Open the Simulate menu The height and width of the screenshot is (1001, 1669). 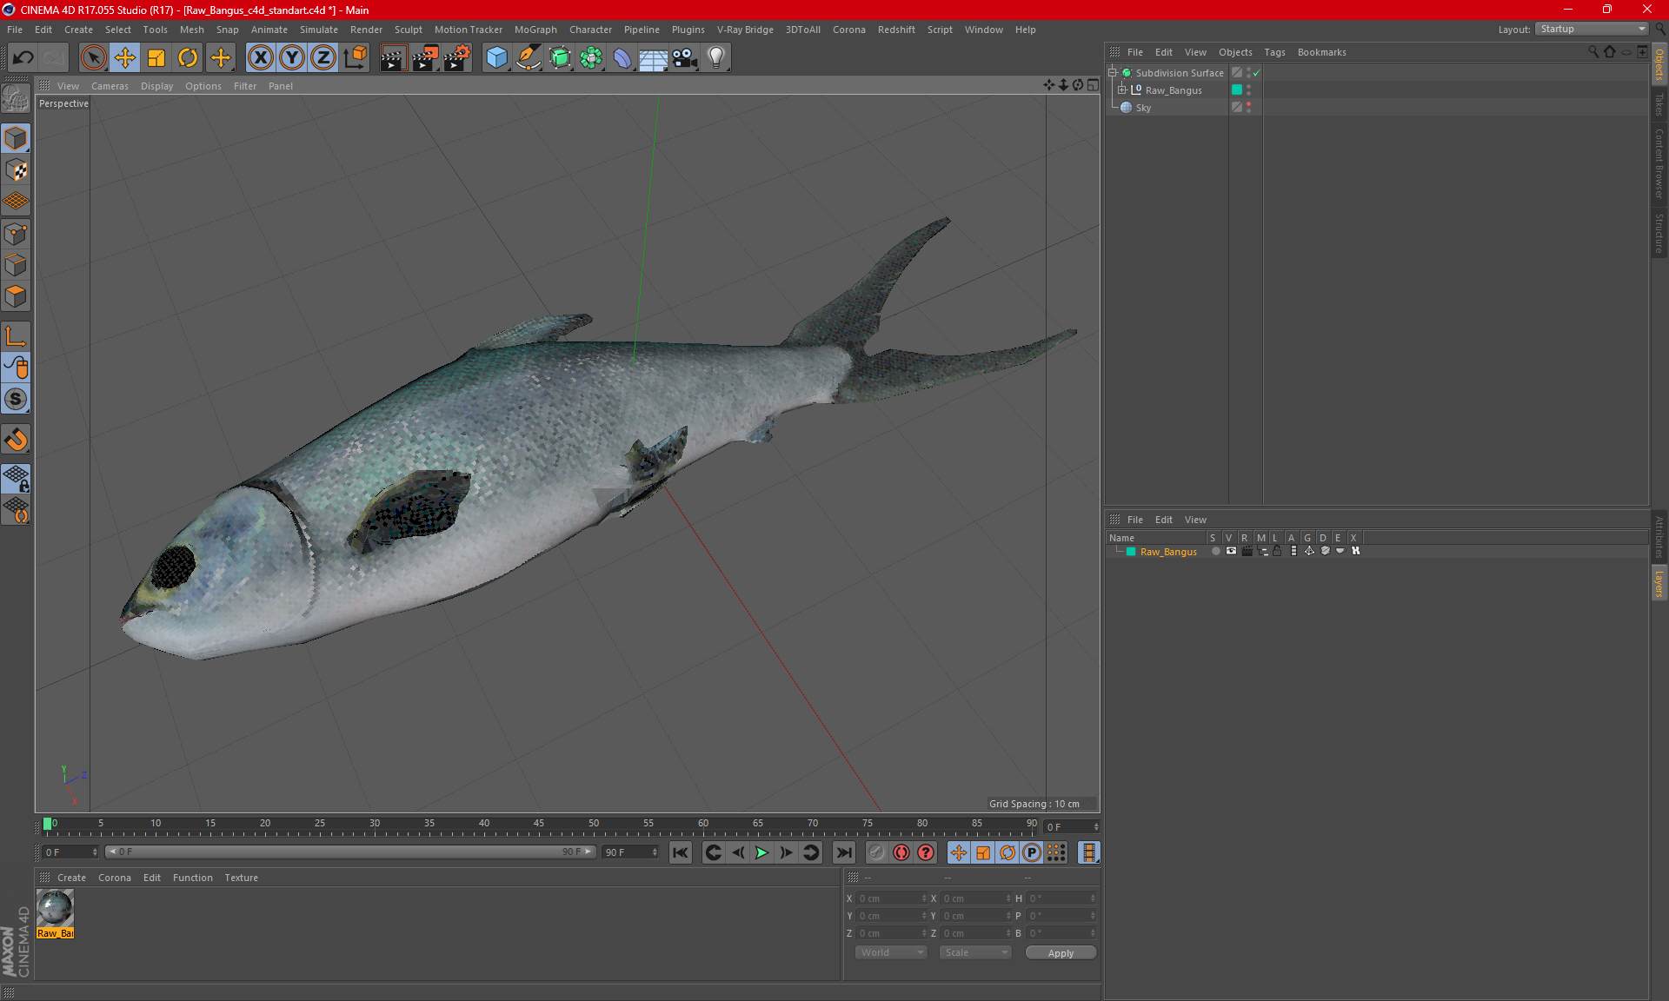click(x=319, y=30)
